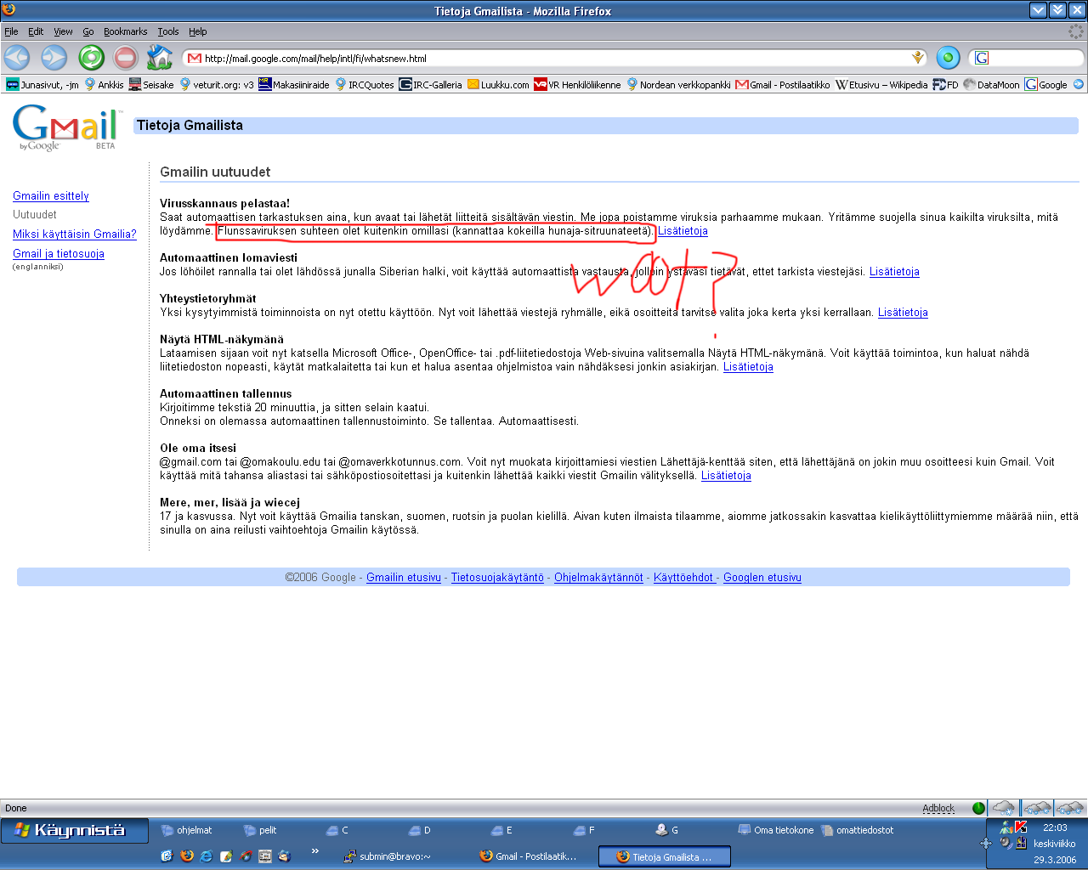Open the Go menu
Viewport: 1088px width, 870px height.
point(88,31)
